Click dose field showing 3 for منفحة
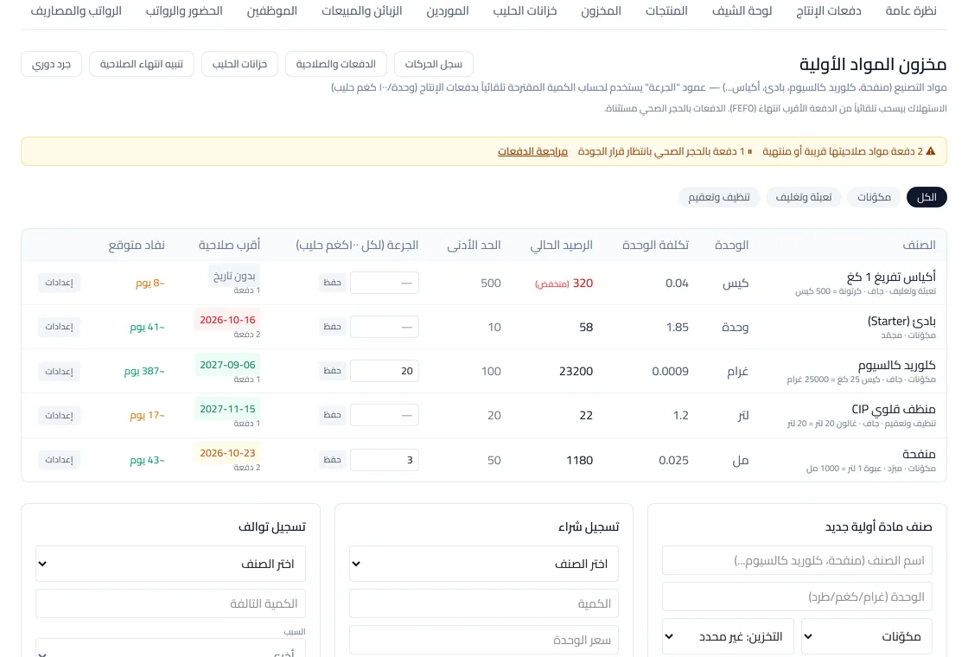This screenshot has height=657, width=968. point(385,460)
